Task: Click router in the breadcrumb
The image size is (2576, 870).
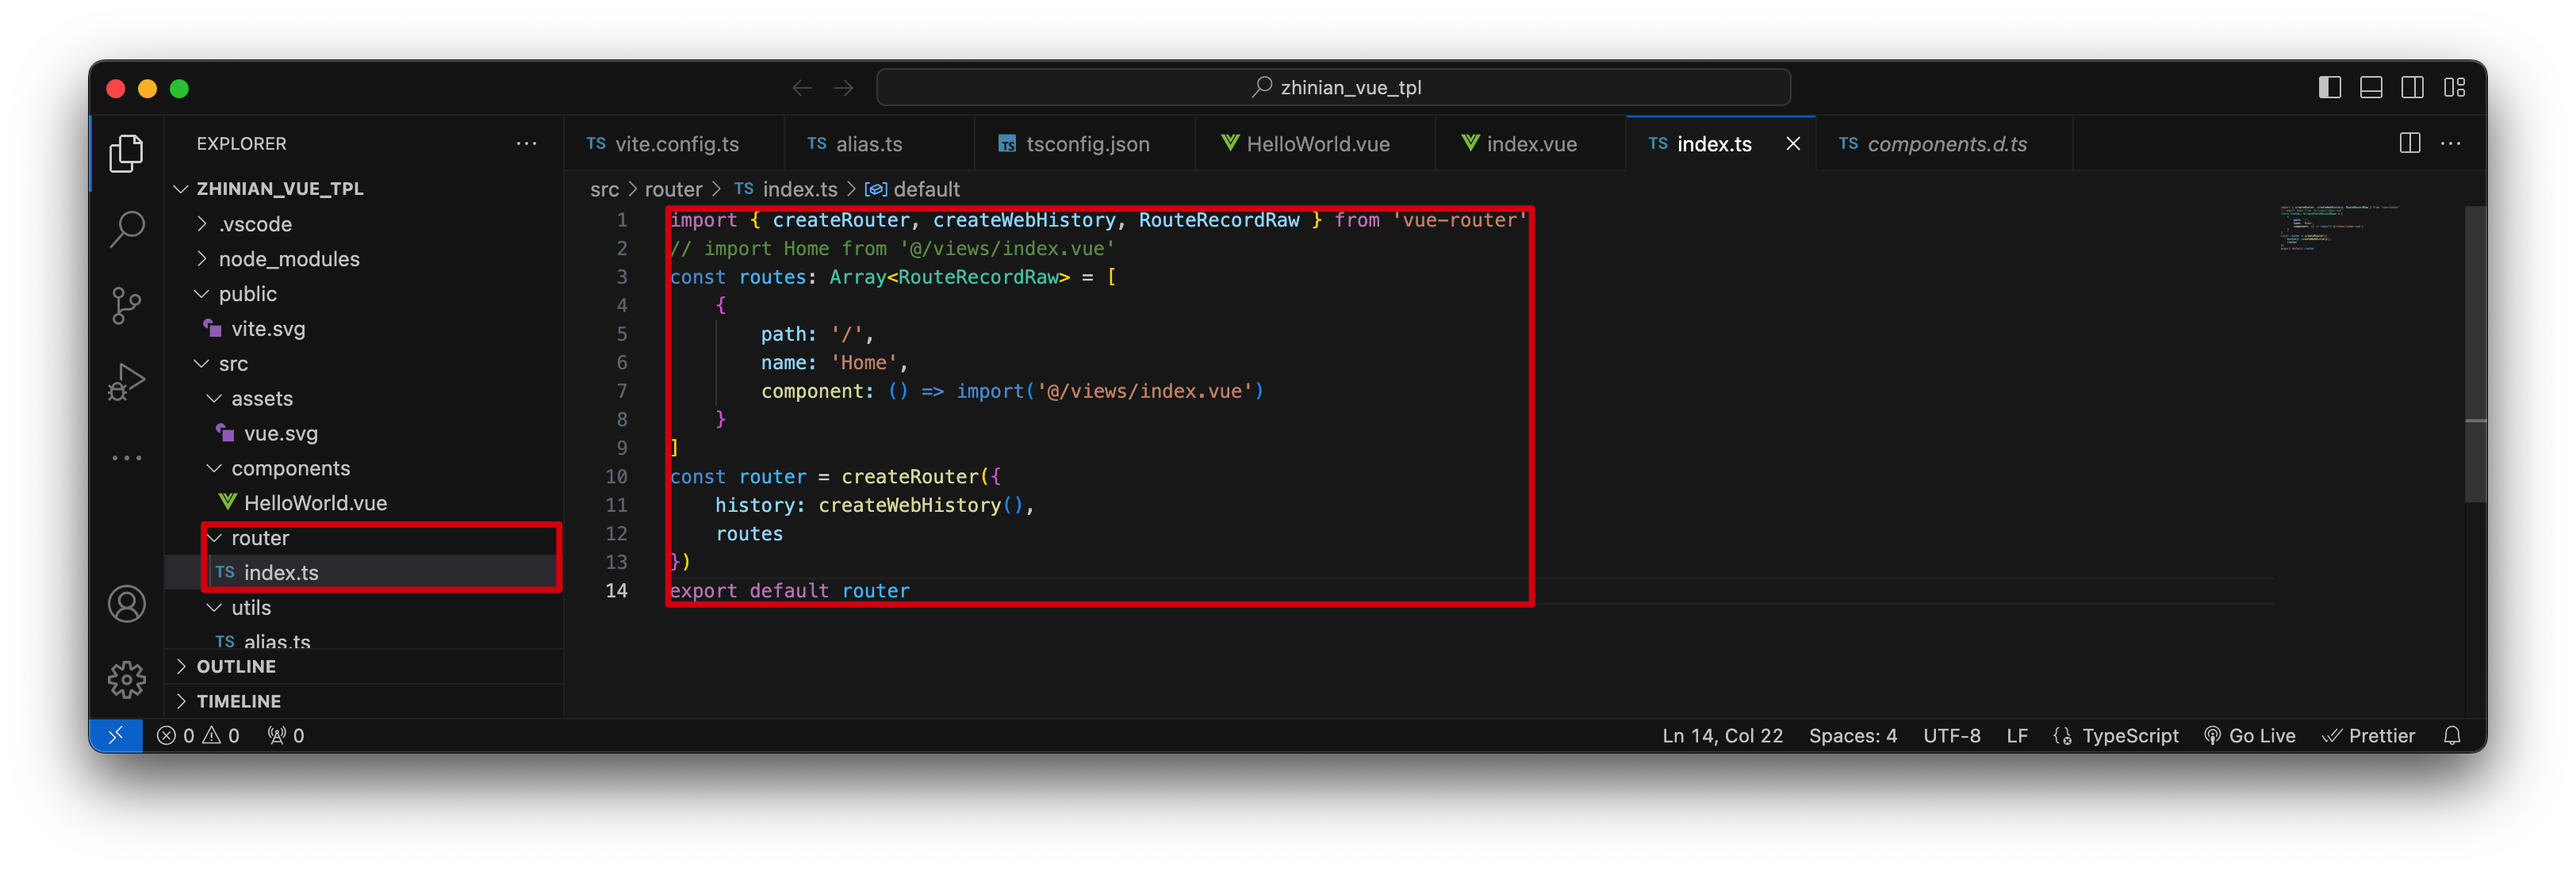Action: [673, 190]
